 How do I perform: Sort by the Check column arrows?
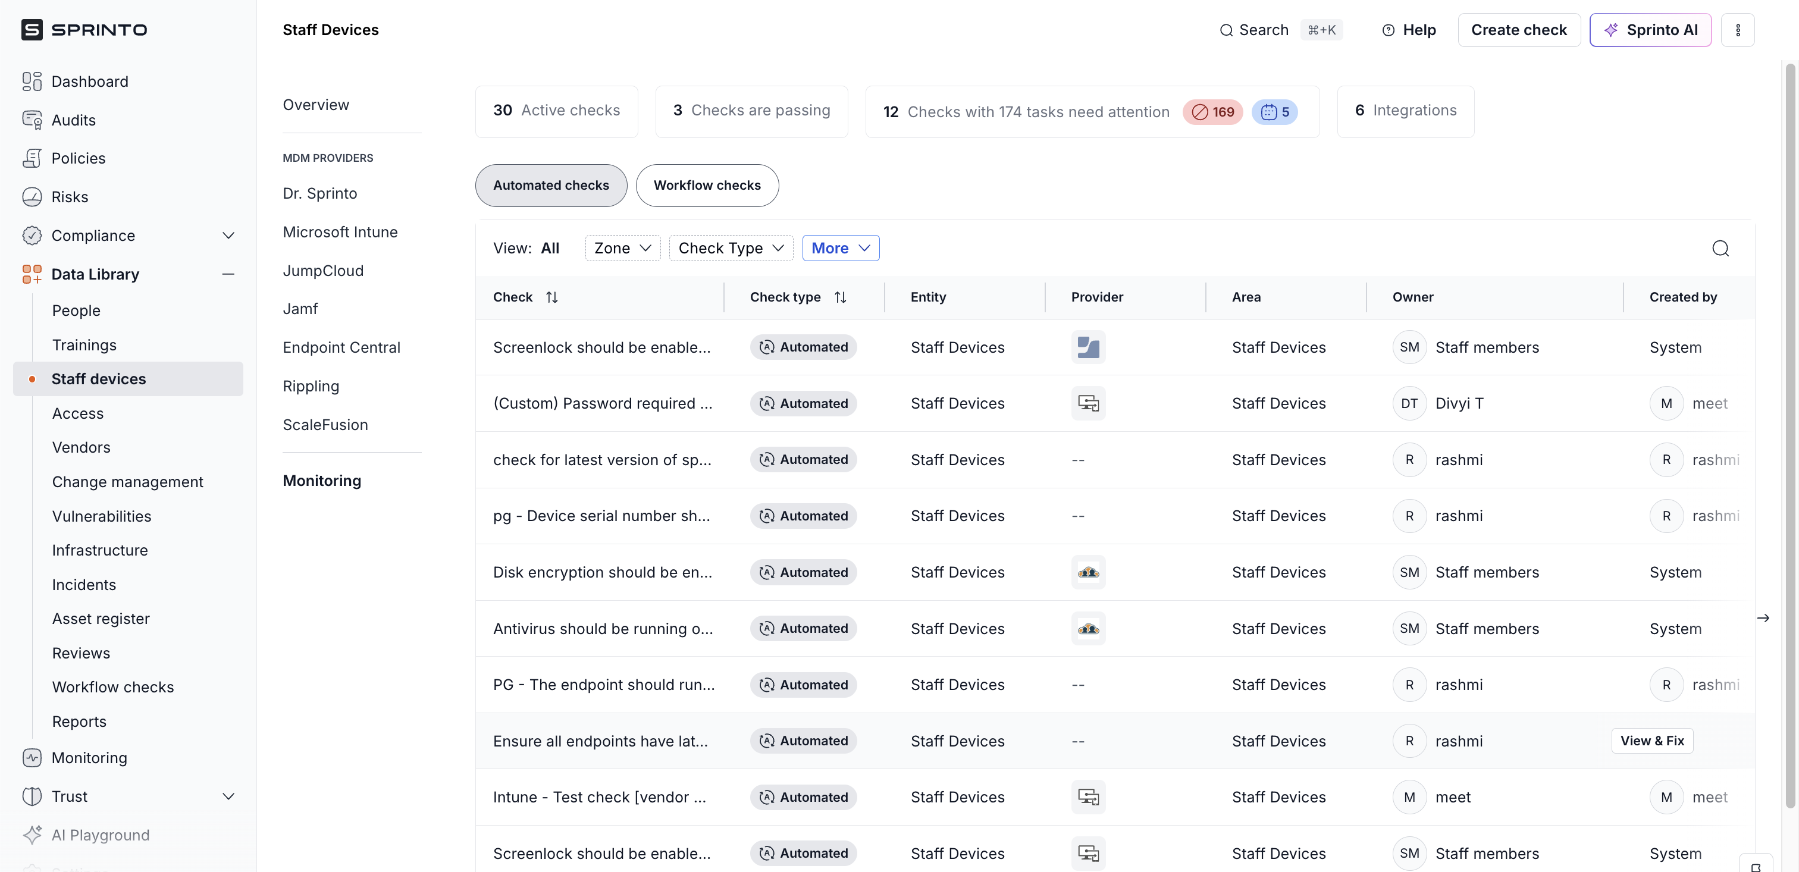click(x=551, y=297)
